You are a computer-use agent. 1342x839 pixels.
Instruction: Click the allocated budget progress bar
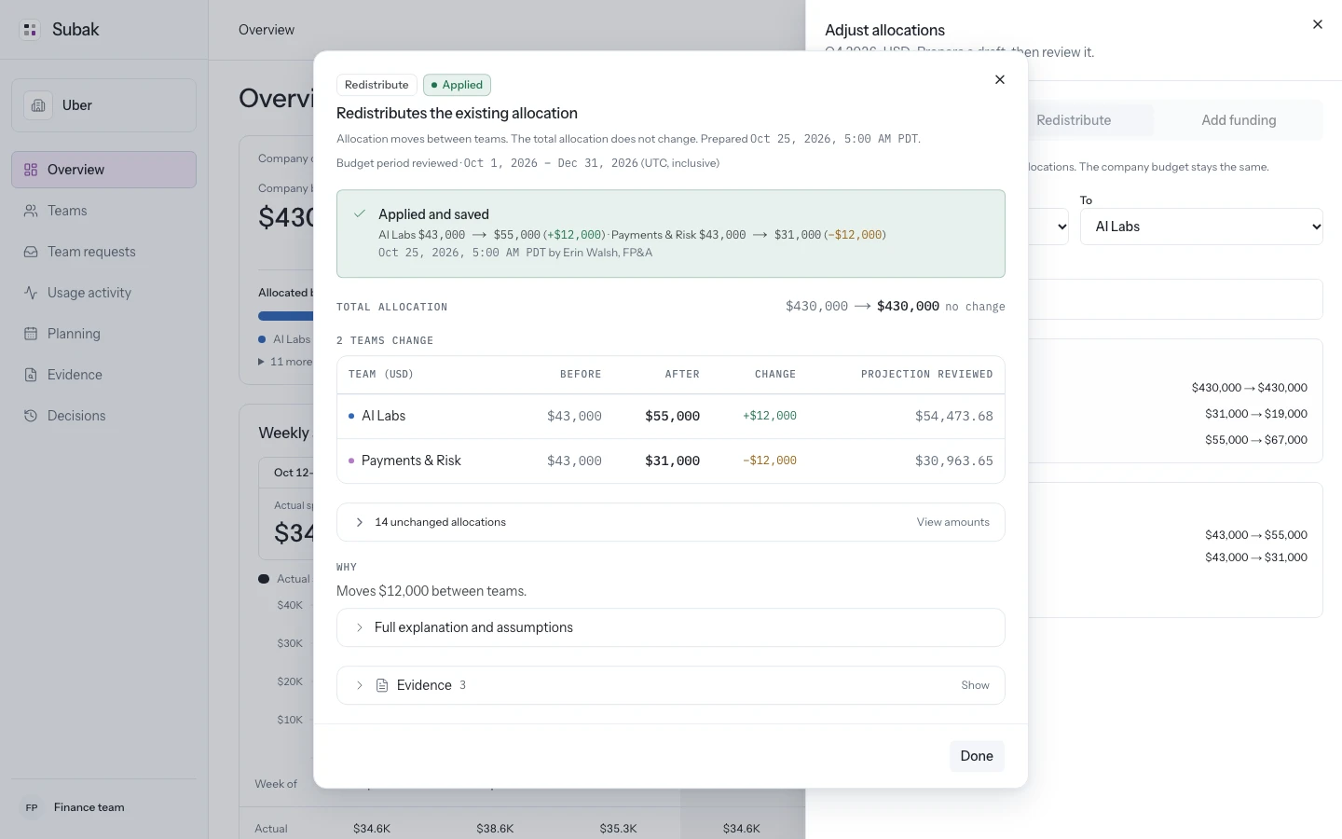pyautogui.click(x=285, y=316)
